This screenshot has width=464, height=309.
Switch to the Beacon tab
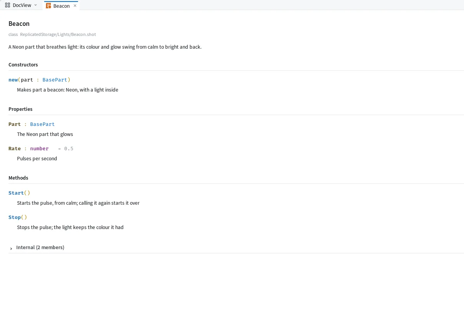click(x=61, y=6)
